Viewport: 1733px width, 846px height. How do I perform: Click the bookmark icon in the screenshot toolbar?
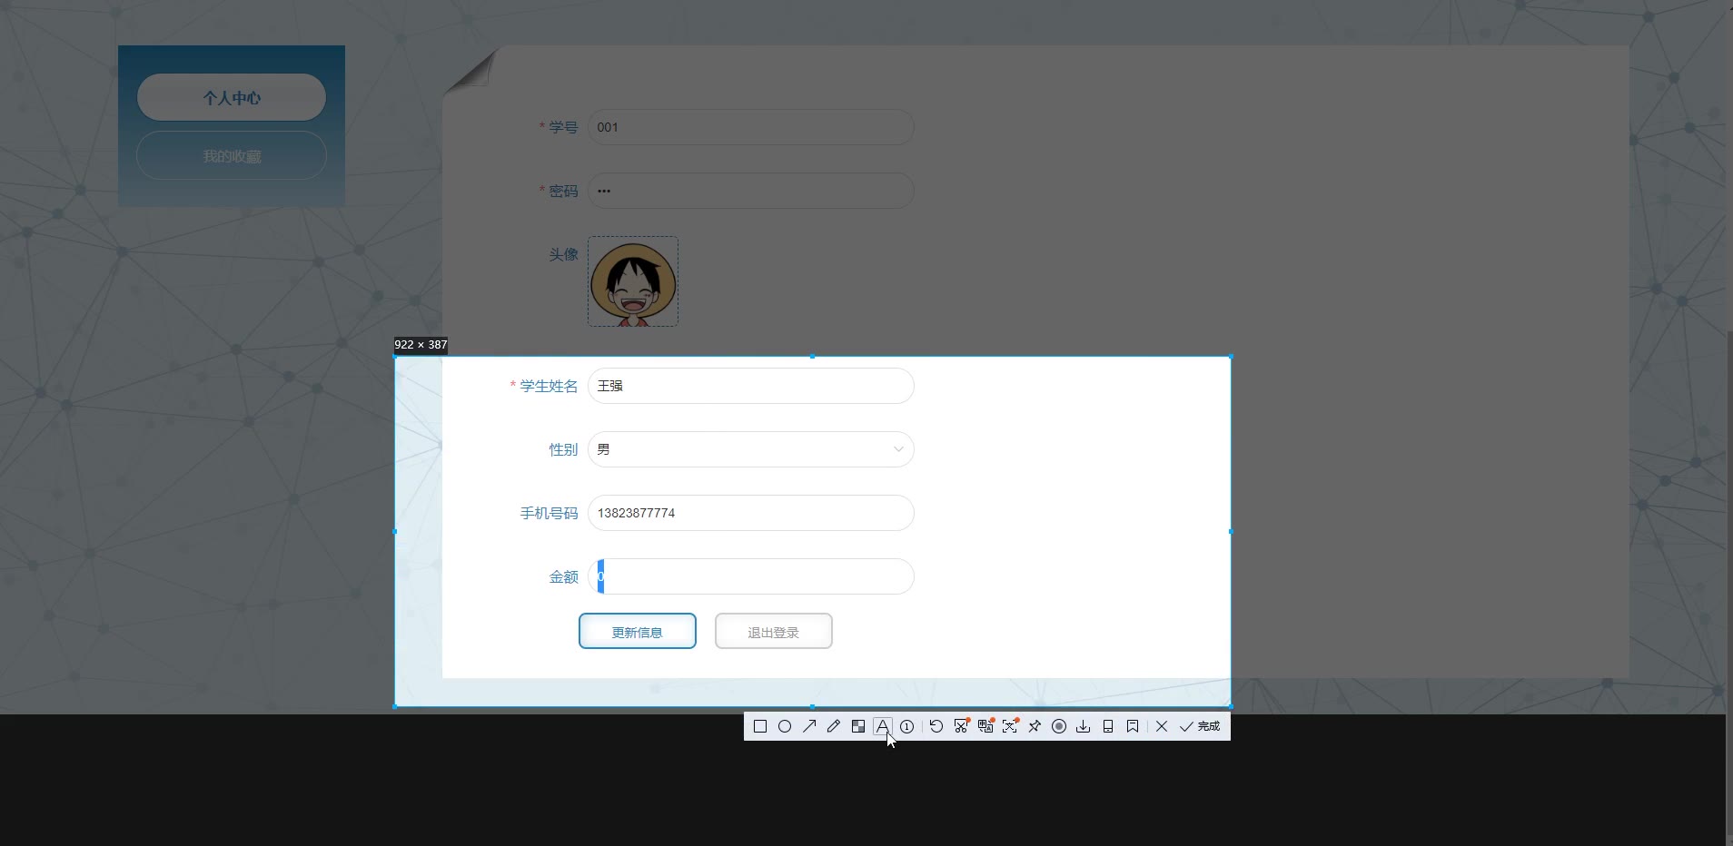[1133, 726]
